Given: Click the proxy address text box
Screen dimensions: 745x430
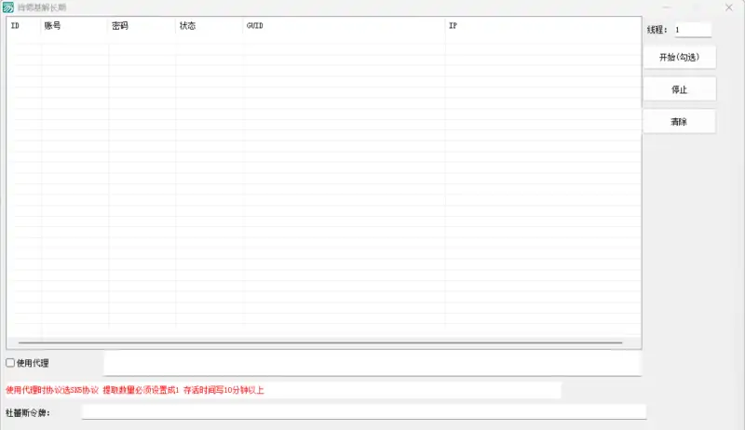Looking at the screenshot, I should pyautogui.click(x=372, y=363).
